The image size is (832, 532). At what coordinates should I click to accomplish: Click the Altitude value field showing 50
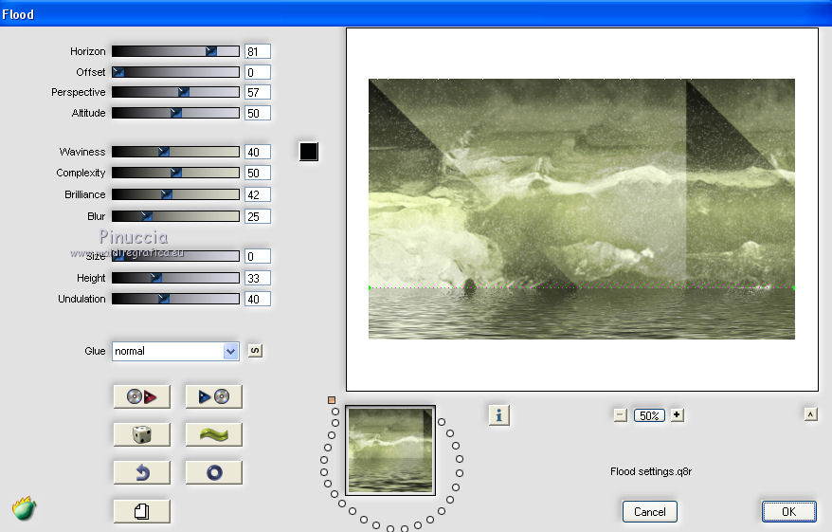point(258,113)
